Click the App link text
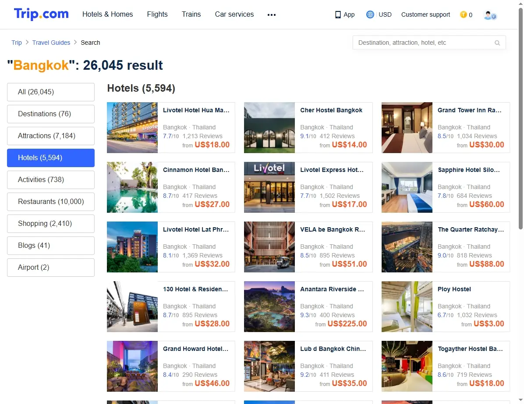524x404 pixels. tap(349, 15)
